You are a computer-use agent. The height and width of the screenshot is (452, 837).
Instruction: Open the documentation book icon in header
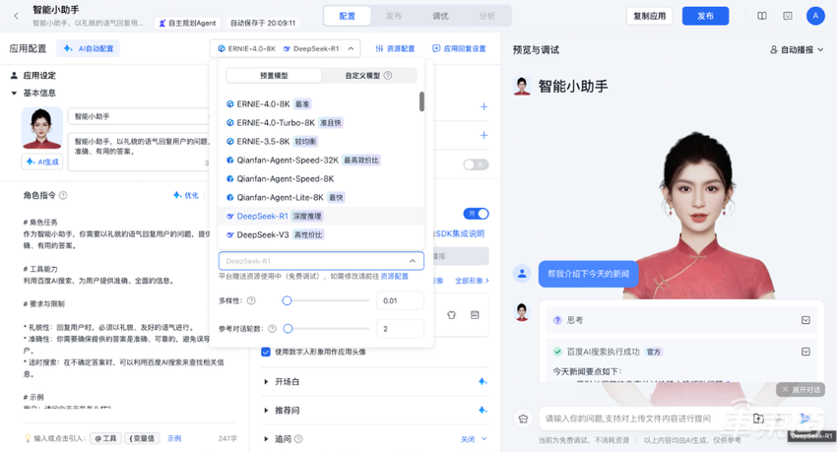(762, 17)
